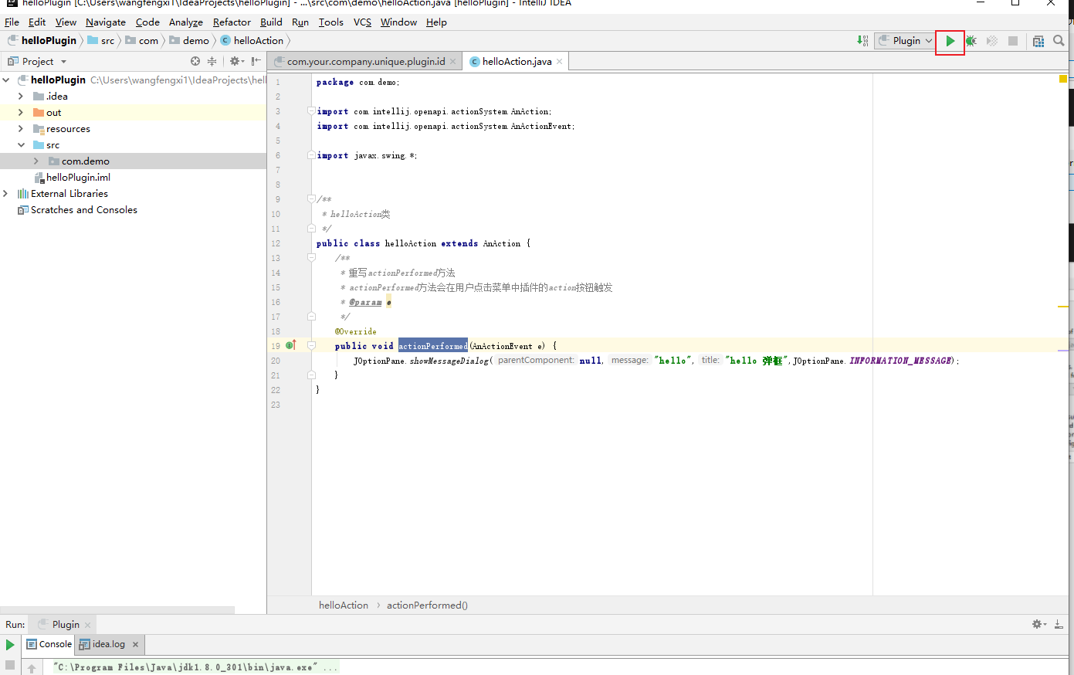Screen dimensions: 1074x675
Task: Switch to com.your.company.unique.plugin.id editor tab
Action: (366, 61)
